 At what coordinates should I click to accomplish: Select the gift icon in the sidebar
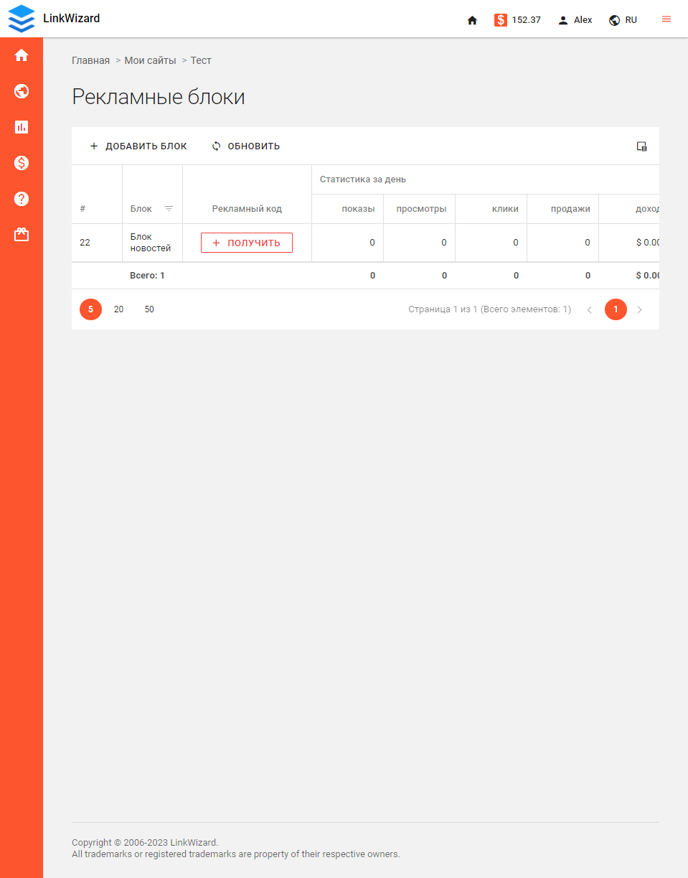tap(22, 234)
